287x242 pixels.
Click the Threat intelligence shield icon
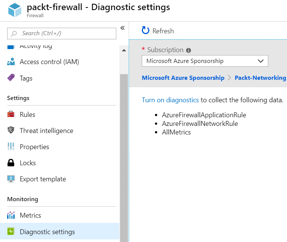(11, 131)
